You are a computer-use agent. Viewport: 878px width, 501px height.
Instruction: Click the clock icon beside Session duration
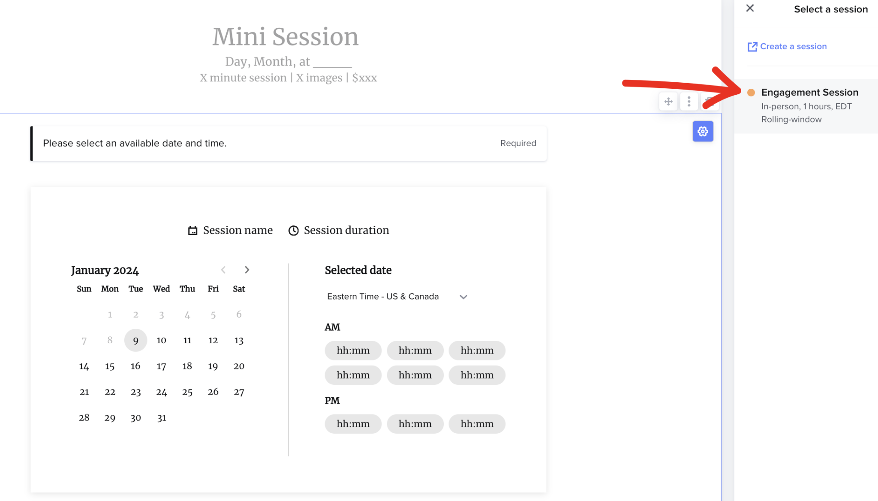click(293, 231)
